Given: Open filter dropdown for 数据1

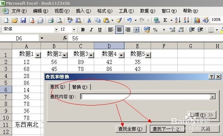Looking at the screenshot, I should 38,55.
